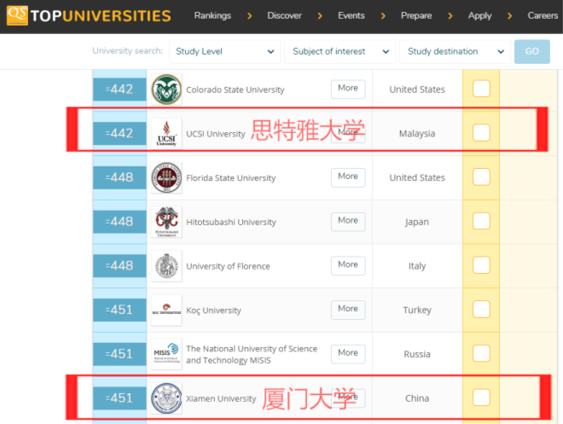Click More for University of Florence
Viewport: 563px width, 424px height.
(x=348, y=265)
